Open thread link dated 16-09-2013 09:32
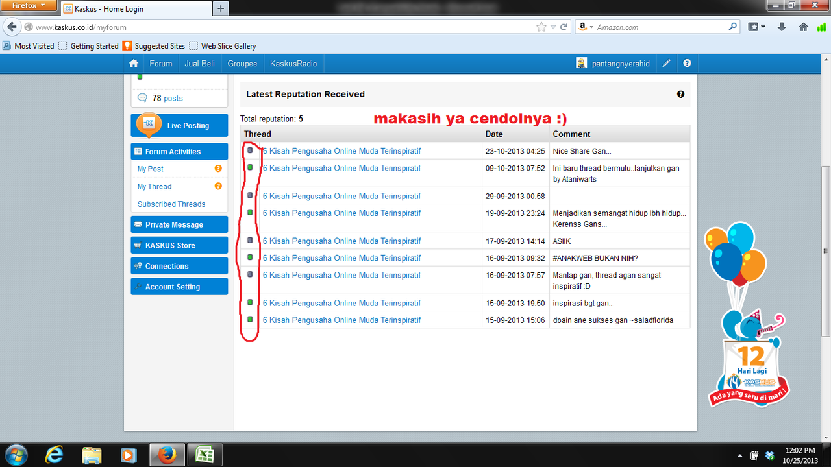This screenshot has height=467, width=831. point(341,257)
